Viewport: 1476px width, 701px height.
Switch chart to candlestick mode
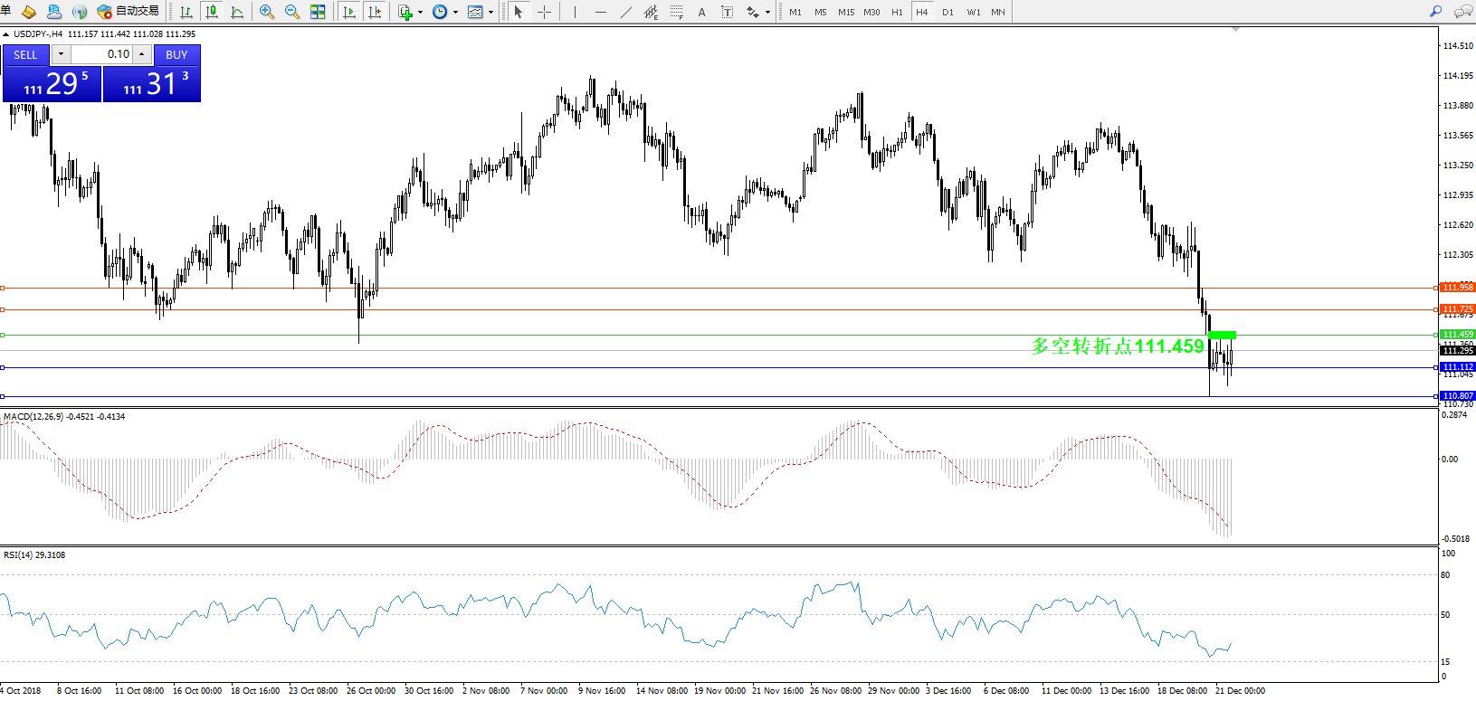[x=212, y=12]
